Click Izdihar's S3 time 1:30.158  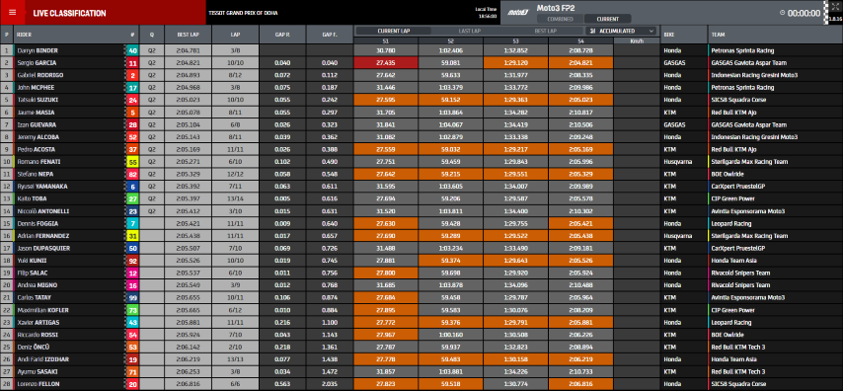(515, 359)
